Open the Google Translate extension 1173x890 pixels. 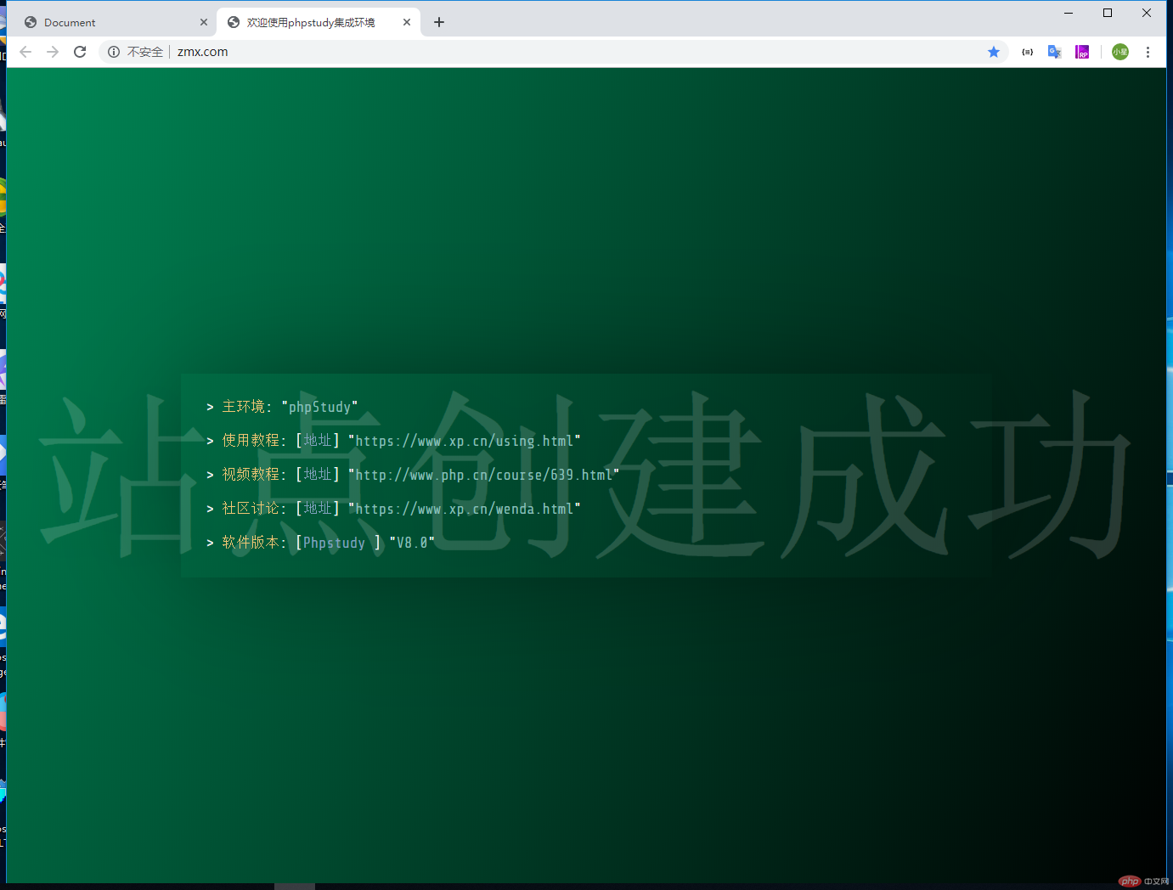(x=1055, y=52)
